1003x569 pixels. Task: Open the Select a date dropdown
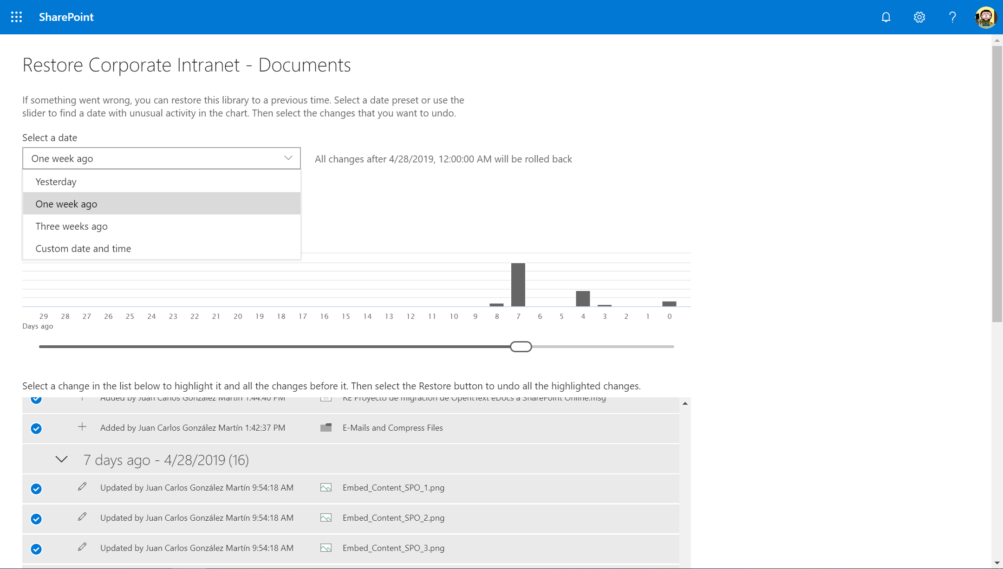click(x=161, y=159)
